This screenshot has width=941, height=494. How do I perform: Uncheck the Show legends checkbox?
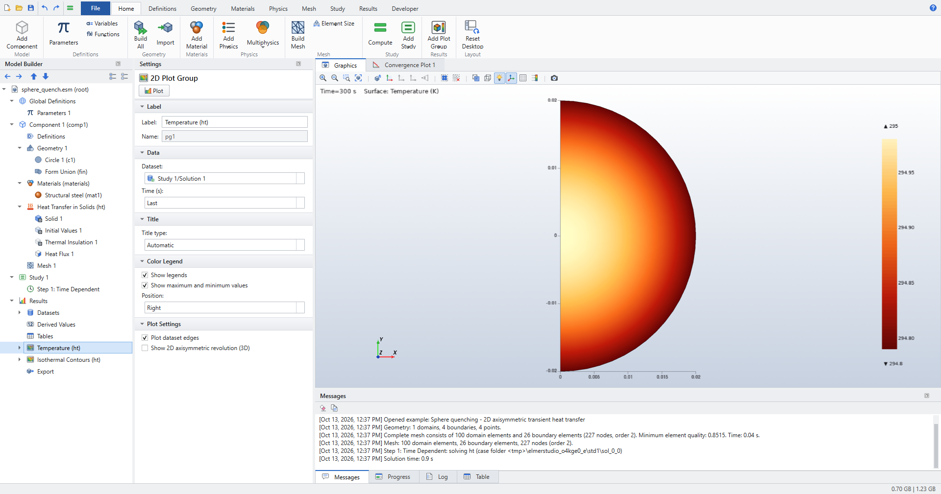click(x=145, y=275)
